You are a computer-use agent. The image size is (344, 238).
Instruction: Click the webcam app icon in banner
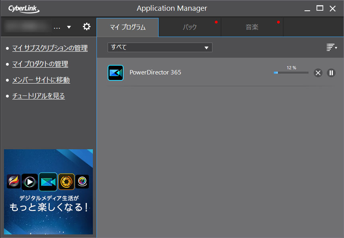point(82,181)
